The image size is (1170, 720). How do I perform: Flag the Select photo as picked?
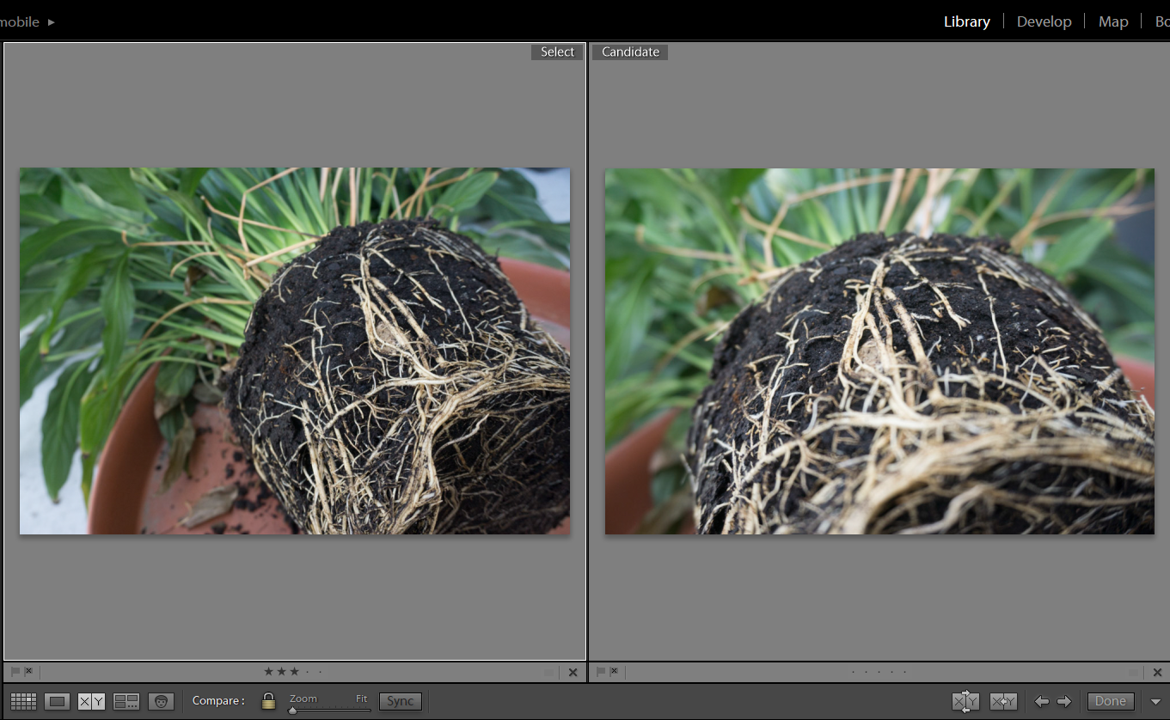coord(15,672)
